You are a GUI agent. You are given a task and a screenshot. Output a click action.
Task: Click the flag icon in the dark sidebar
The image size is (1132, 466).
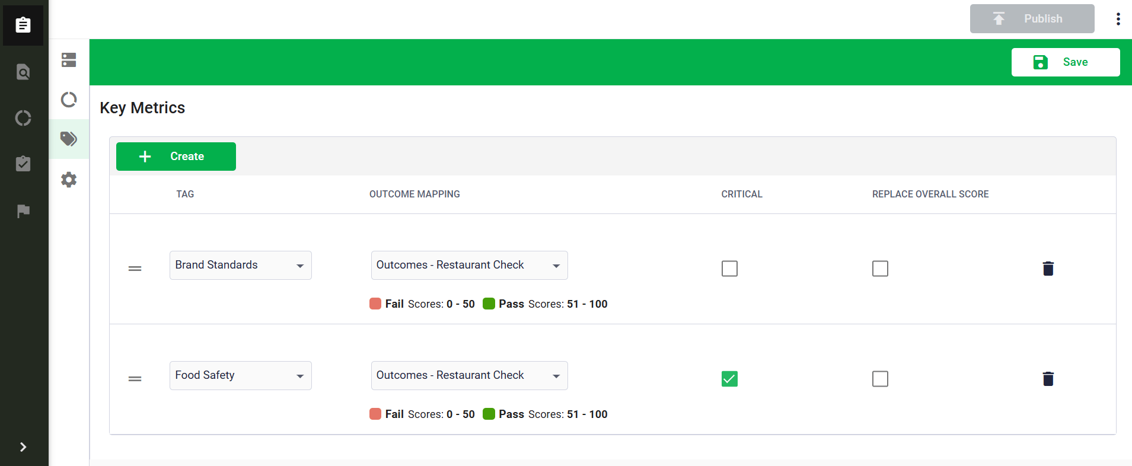click(23, 211)
